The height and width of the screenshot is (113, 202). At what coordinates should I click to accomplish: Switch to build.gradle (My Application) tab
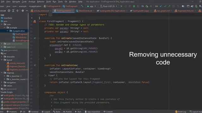[x=111, y=11]
